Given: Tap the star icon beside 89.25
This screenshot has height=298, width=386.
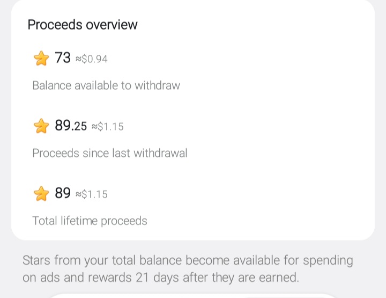Looking at the screenshot, I should pyautogui.click(x=41, y=126).
